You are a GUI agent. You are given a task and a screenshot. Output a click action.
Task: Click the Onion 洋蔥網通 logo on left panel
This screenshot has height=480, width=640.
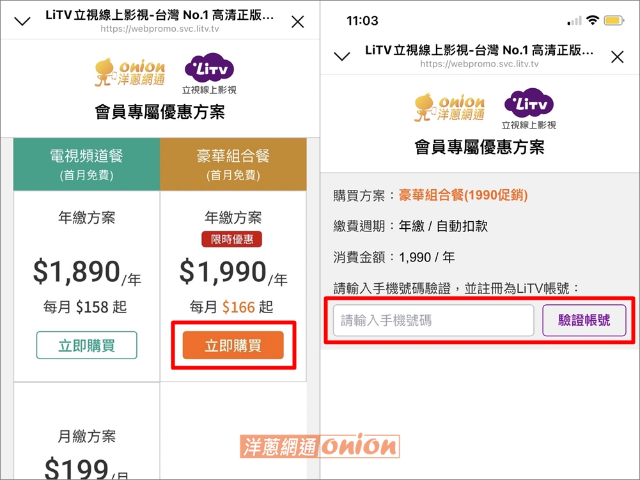129,72
